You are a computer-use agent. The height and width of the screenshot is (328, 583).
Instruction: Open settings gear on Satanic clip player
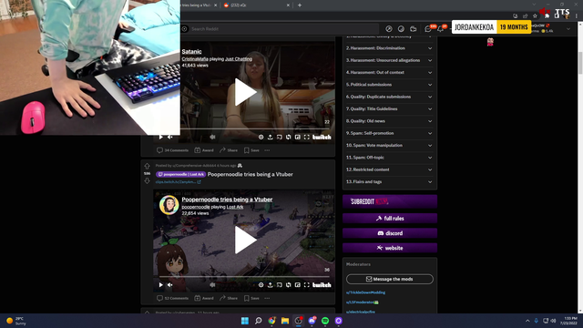[x=261, y=138]
